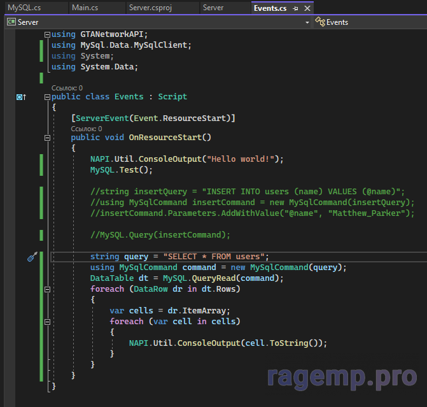Click the GTANetworkAPI namespace
The width and height of the screenshot is (427, 407).
(111, 34)
